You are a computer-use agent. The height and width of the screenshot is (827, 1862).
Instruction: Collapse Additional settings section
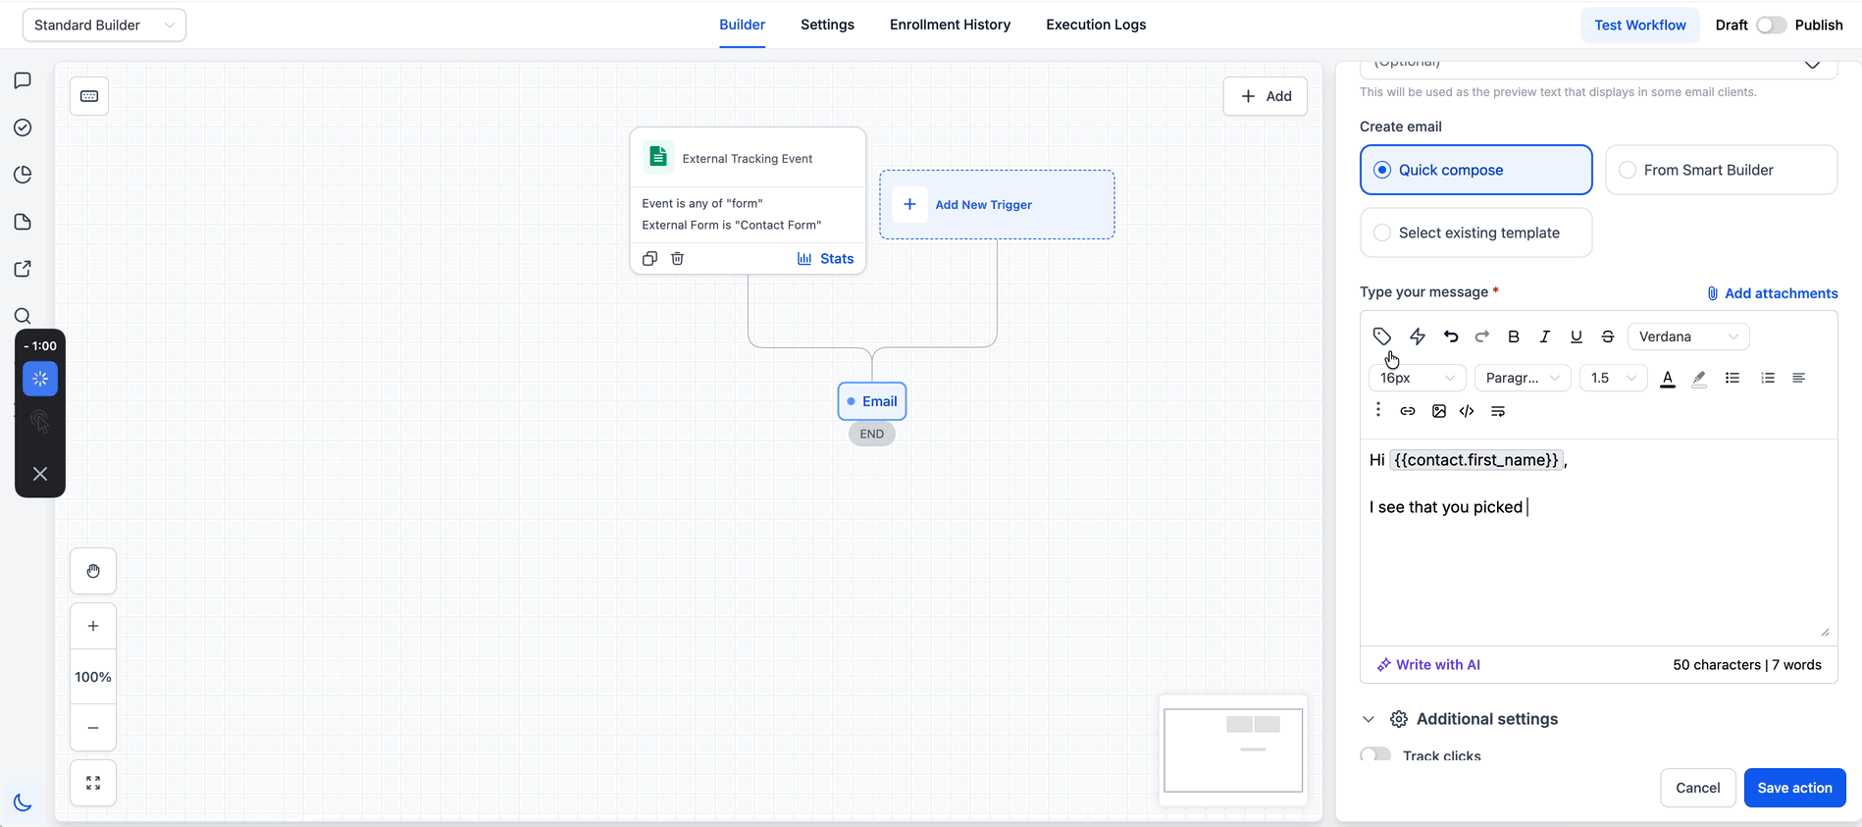tap(1369, 719)
